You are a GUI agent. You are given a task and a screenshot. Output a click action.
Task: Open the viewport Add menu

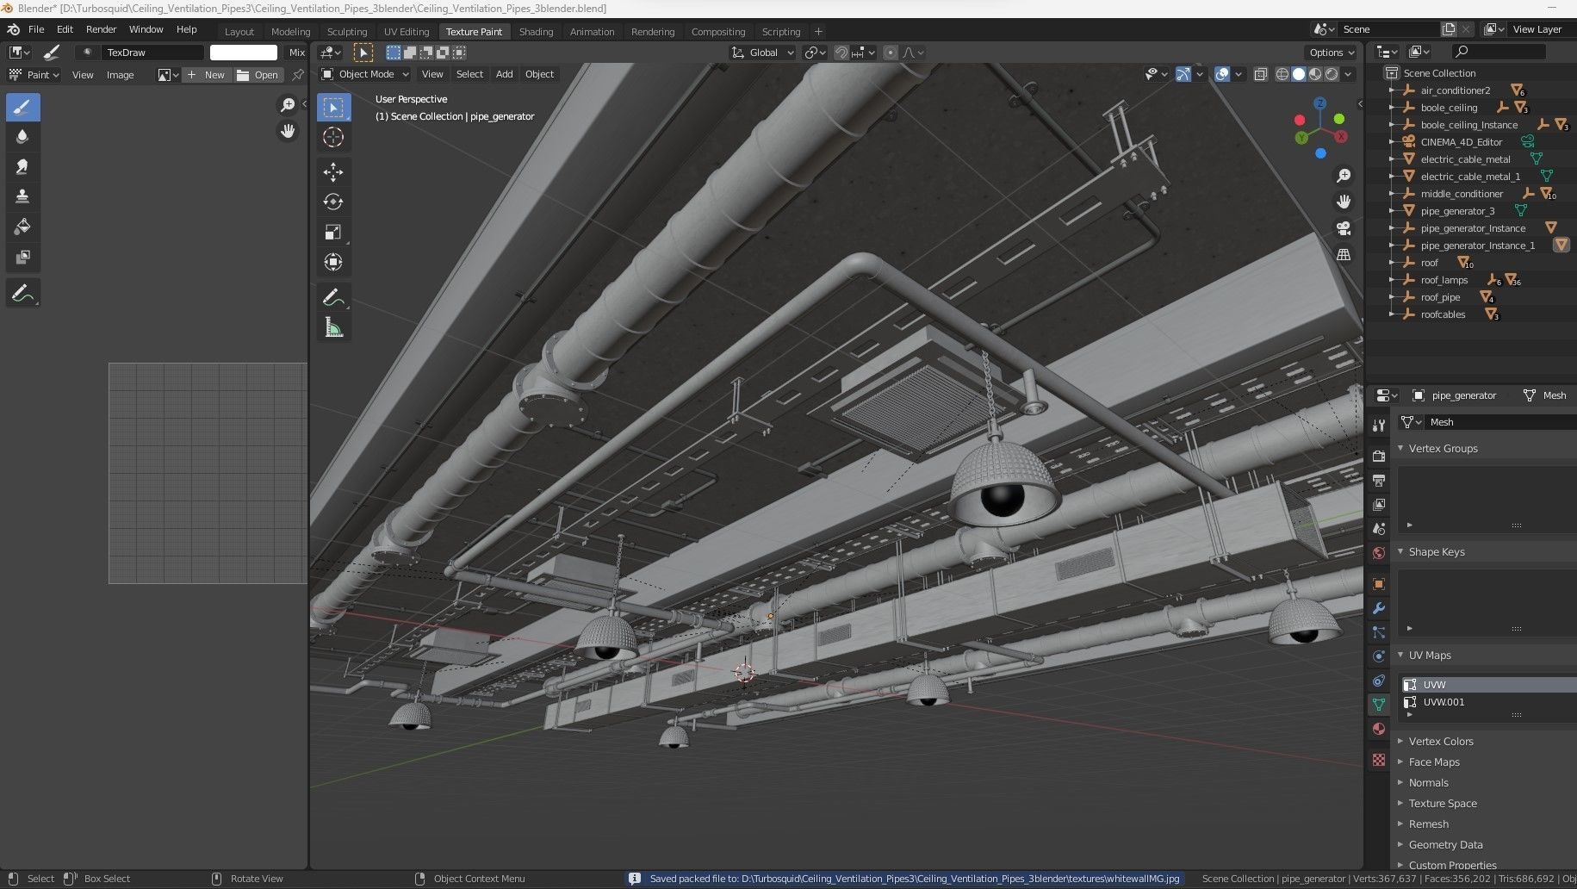click(x=504, y=74)
